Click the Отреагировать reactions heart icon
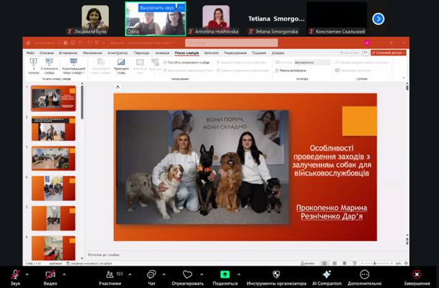 tap(187, 274)
